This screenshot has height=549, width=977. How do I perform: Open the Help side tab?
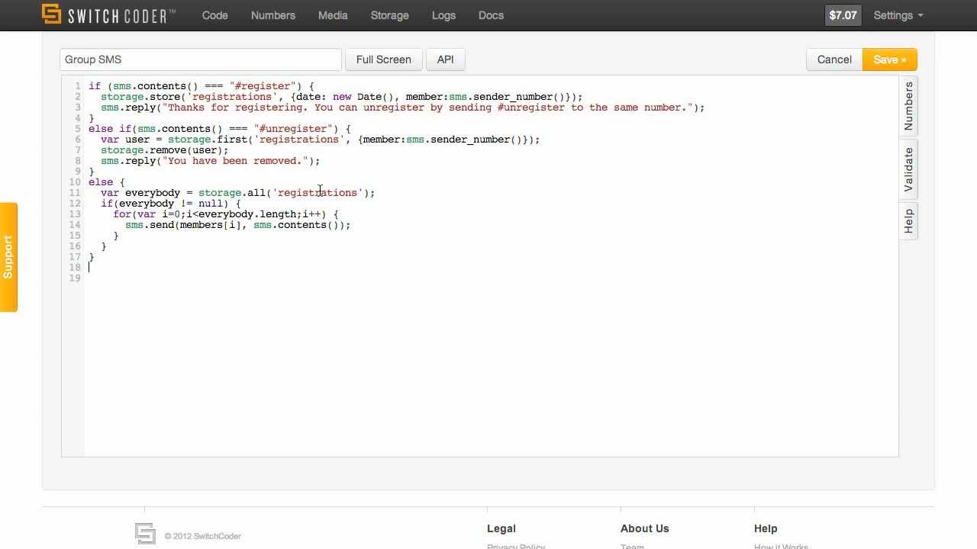tap(908, 221)
